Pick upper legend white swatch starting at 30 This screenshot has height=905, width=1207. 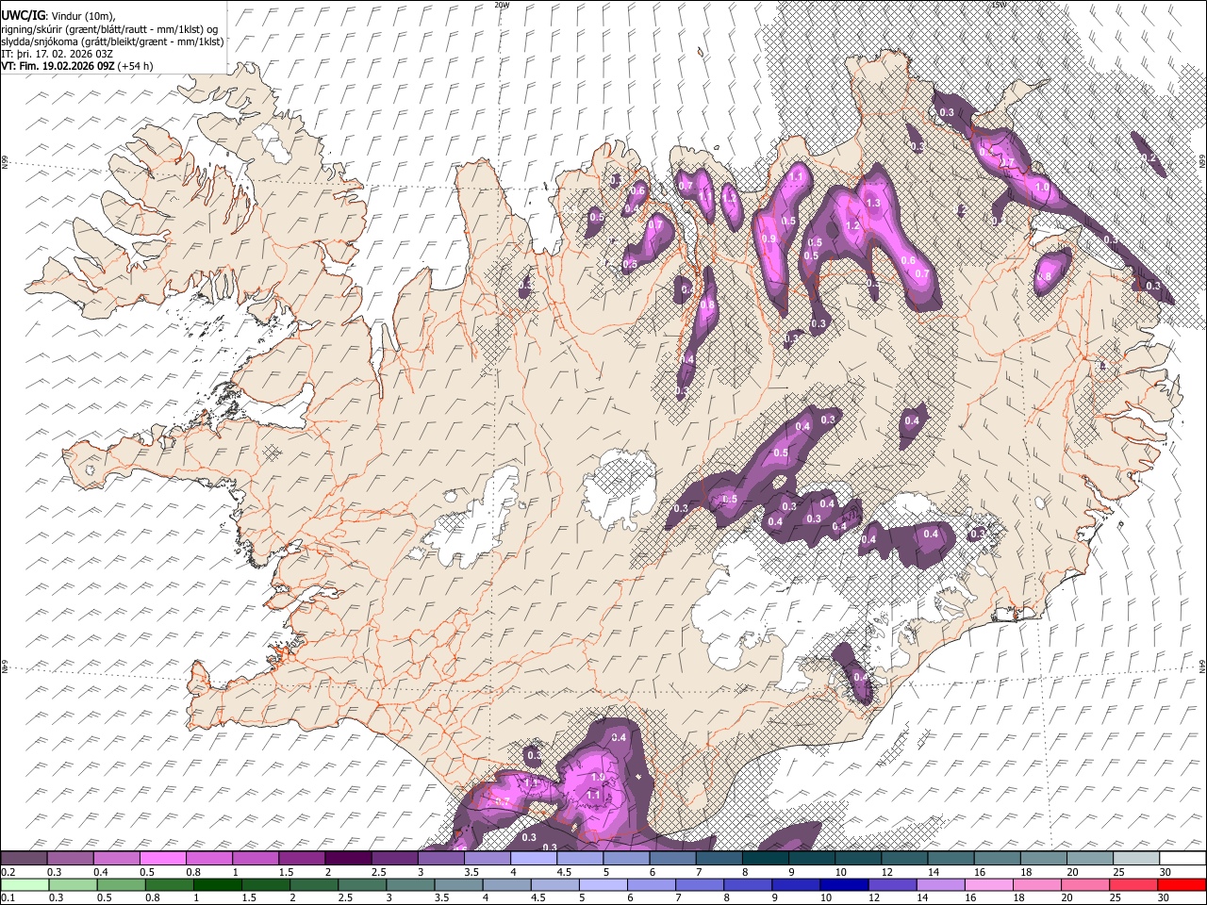click(1182, 859)
